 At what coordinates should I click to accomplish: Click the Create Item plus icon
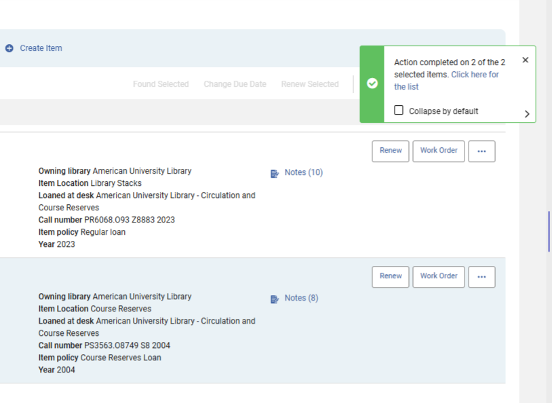click(9, 48)
